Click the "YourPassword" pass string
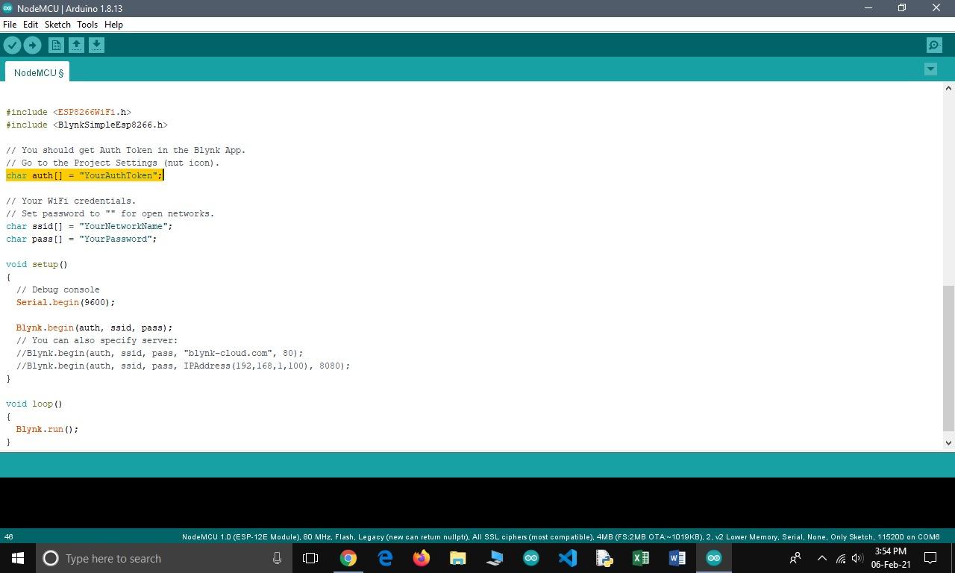The width and height of the screenshot is (955, 573). (x=115, y=239)
